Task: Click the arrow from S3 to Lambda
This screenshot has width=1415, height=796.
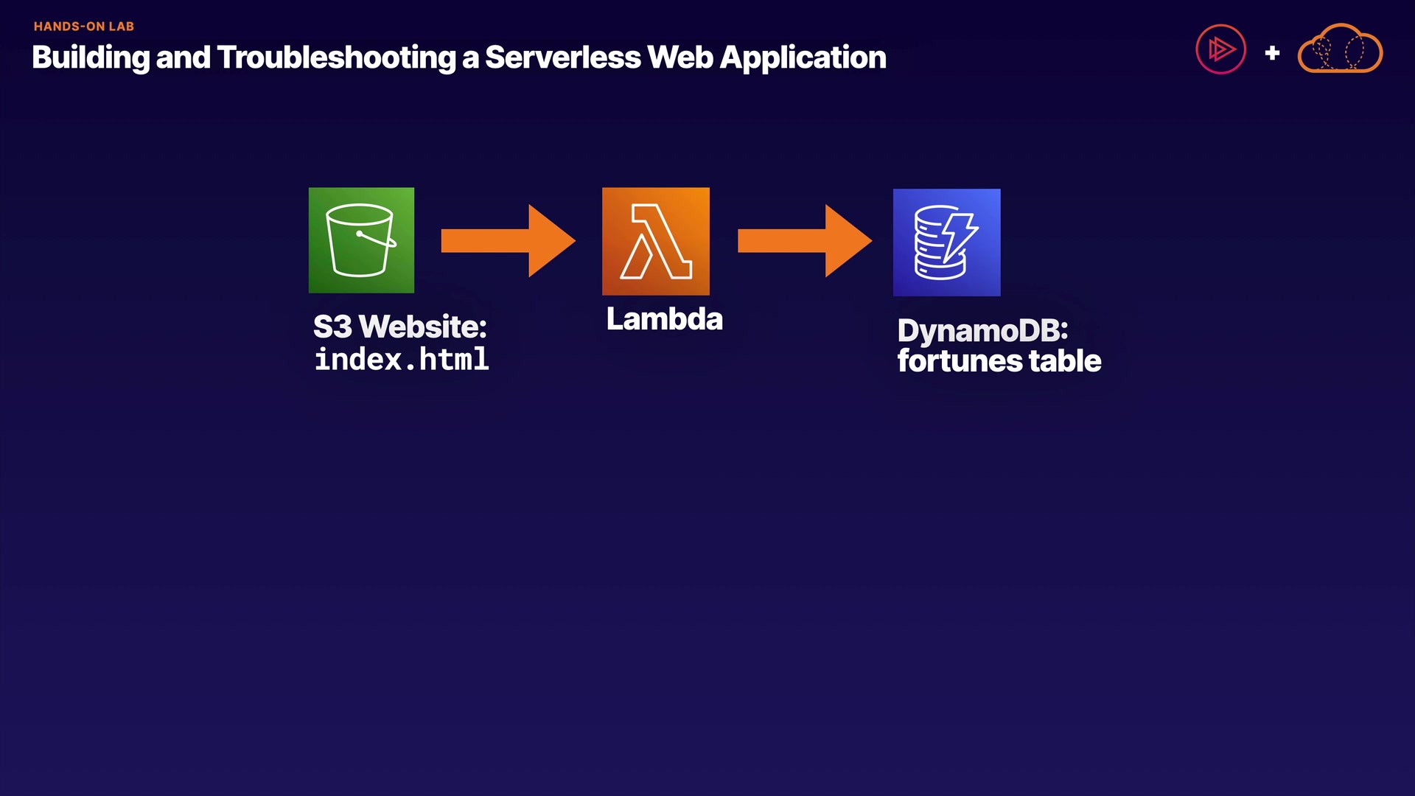Action: [x=507, y=241]
